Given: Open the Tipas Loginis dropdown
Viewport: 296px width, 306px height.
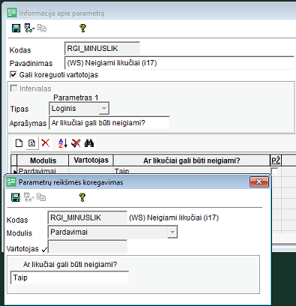Looking at the screenshot, I should (x=104, y=109).
